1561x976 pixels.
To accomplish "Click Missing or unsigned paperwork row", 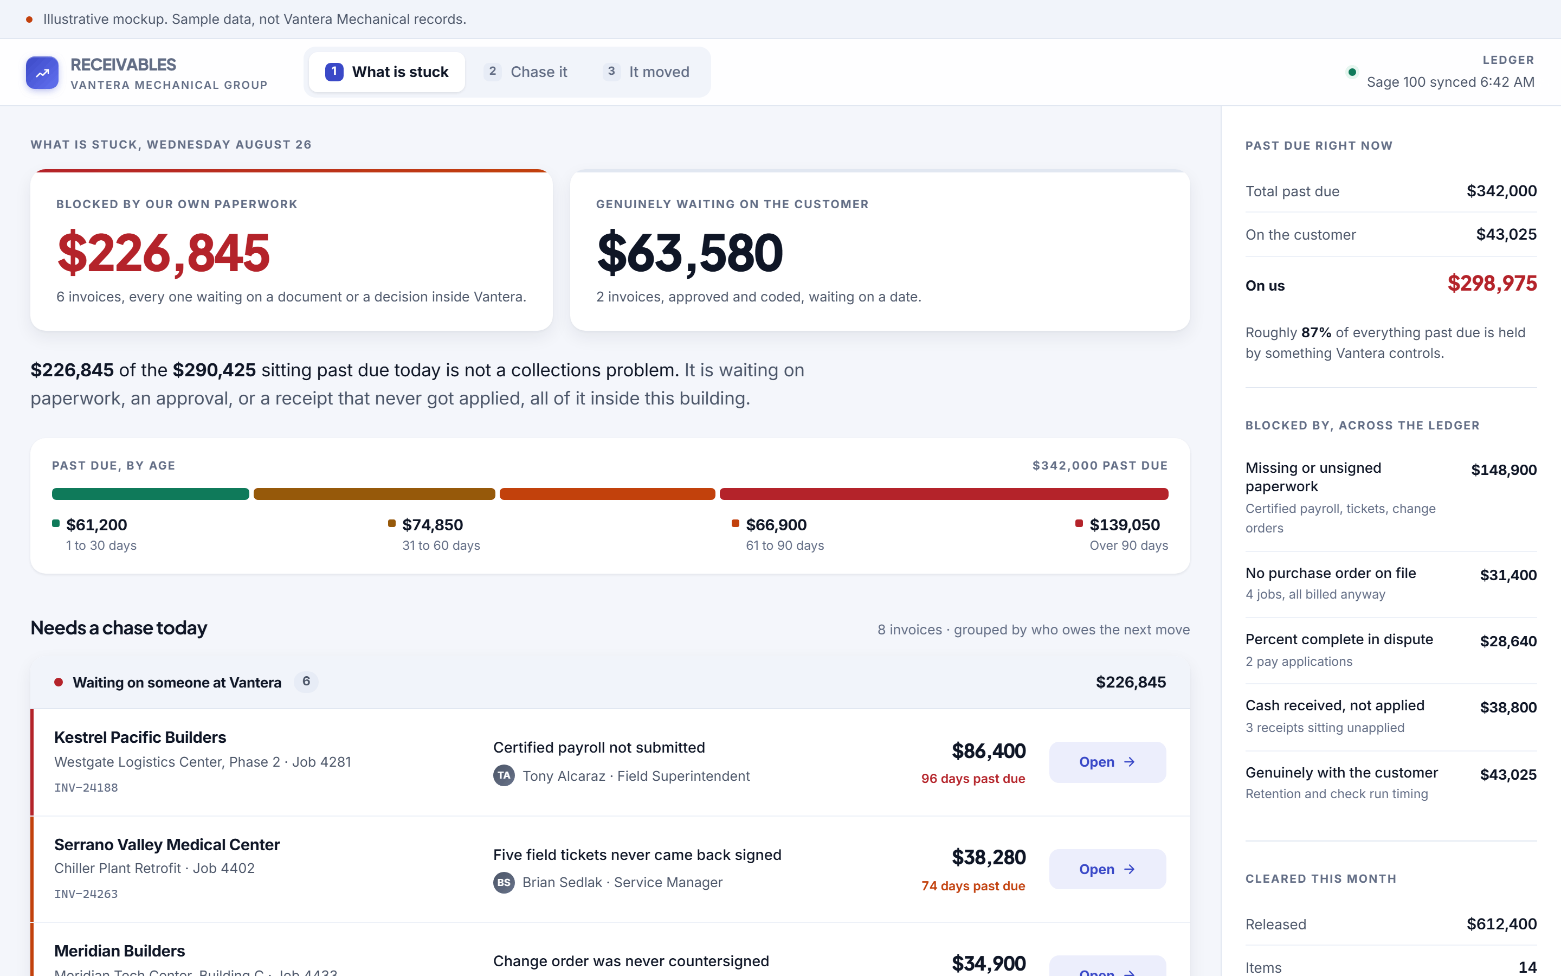I will pos(1391,497).
